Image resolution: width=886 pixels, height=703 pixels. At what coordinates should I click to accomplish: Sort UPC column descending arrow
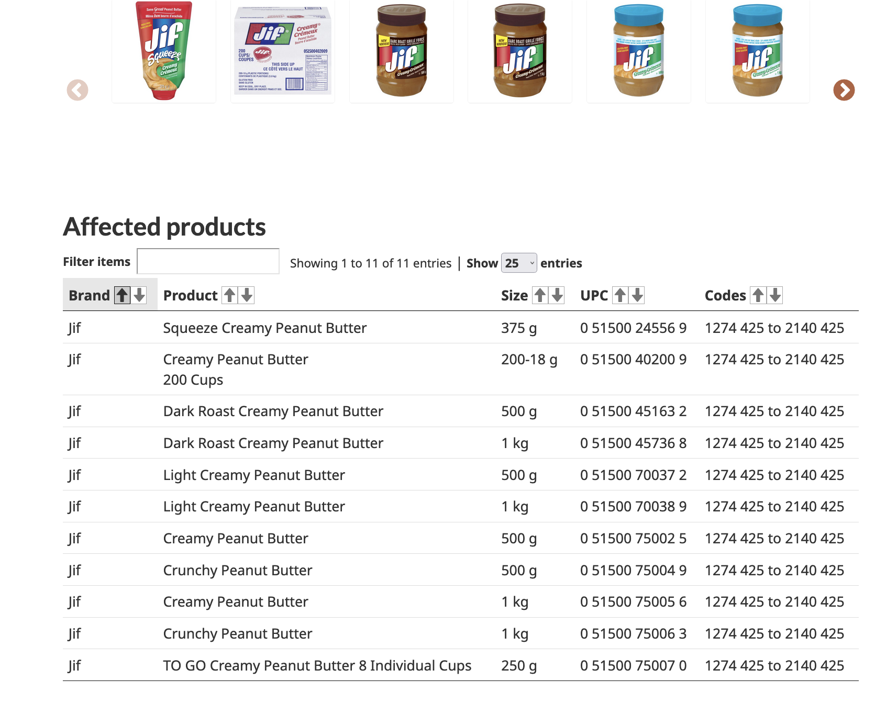[637, 295]
